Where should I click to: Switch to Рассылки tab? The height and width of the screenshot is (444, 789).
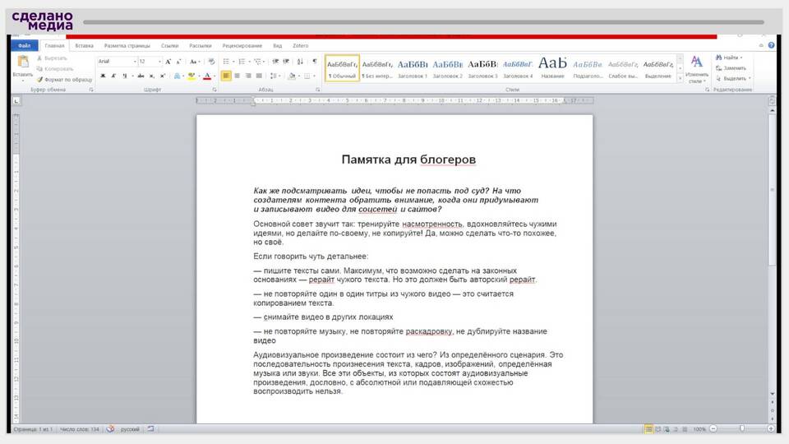pyautogui.click(x=201, y=46)
